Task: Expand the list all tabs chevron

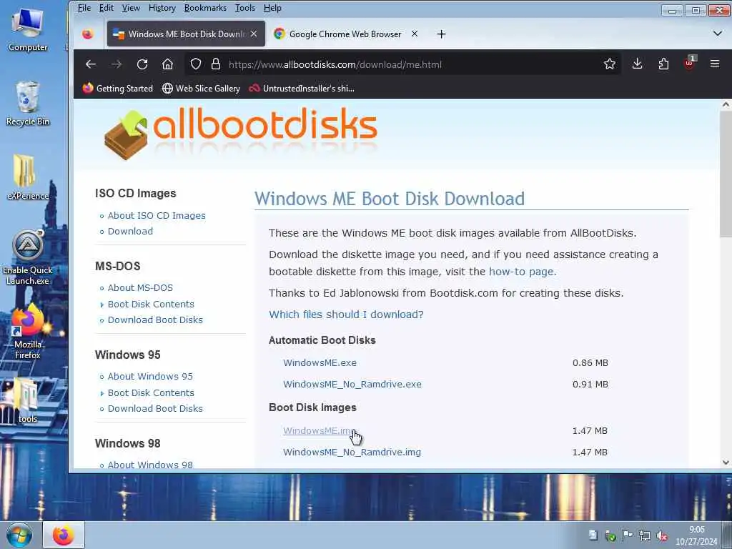Action: (718, 34)
